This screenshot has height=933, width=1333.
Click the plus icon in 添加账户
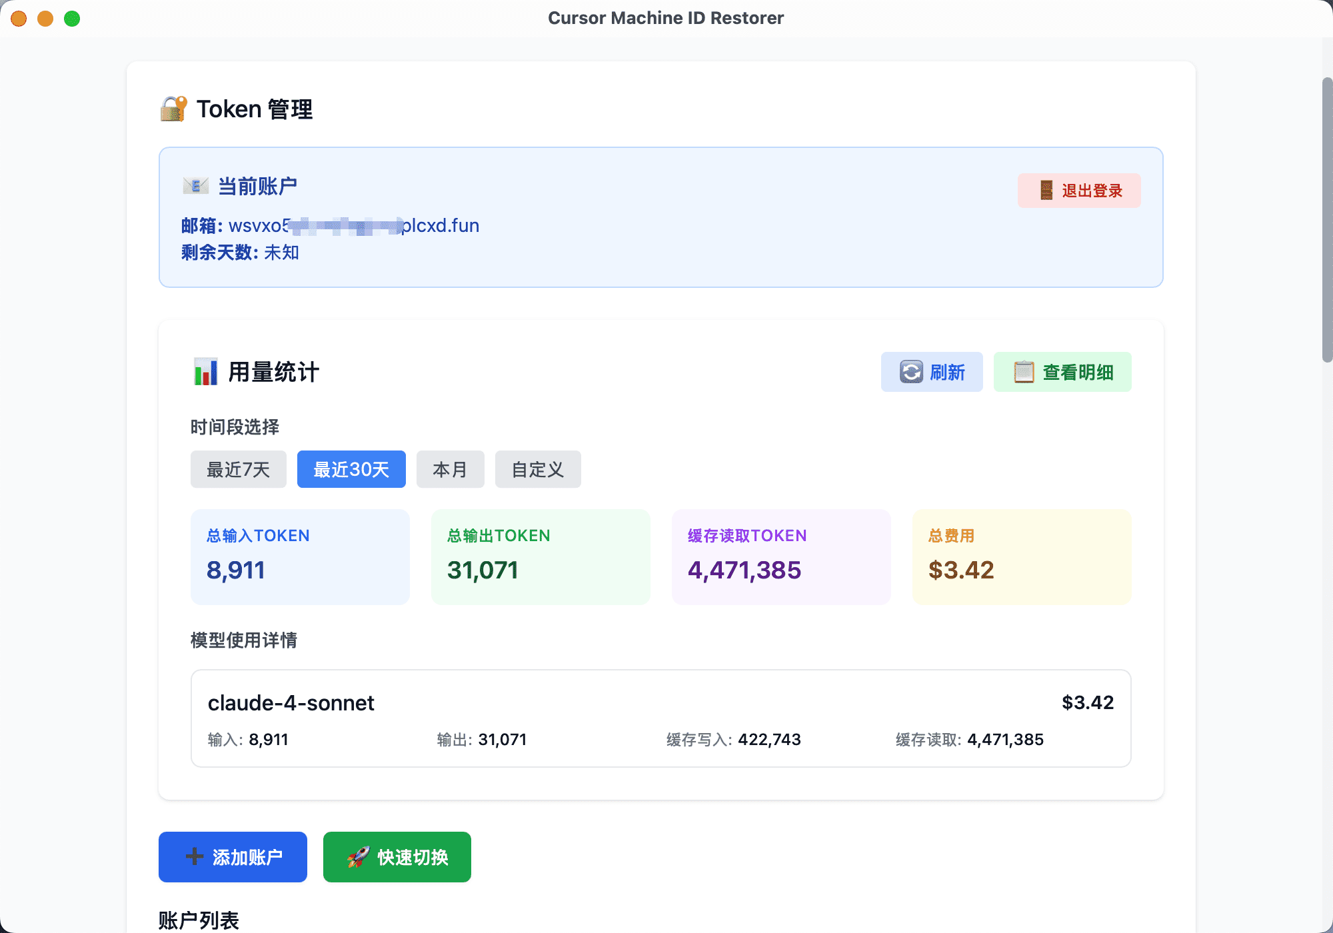pyautogui.click(x=195, y=856)
